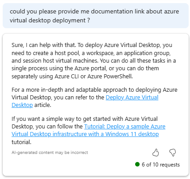Viewport: 190px width, 179px height.
Task: Select the 6 of 10 requests counter
Action: (161, 165)
